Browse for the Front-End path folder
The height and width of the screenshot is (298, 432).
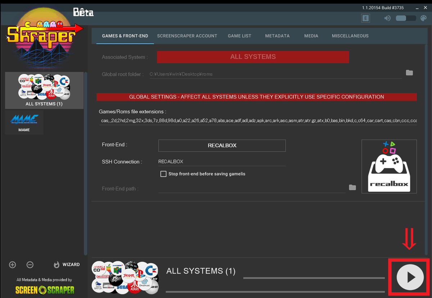(352, 187)
